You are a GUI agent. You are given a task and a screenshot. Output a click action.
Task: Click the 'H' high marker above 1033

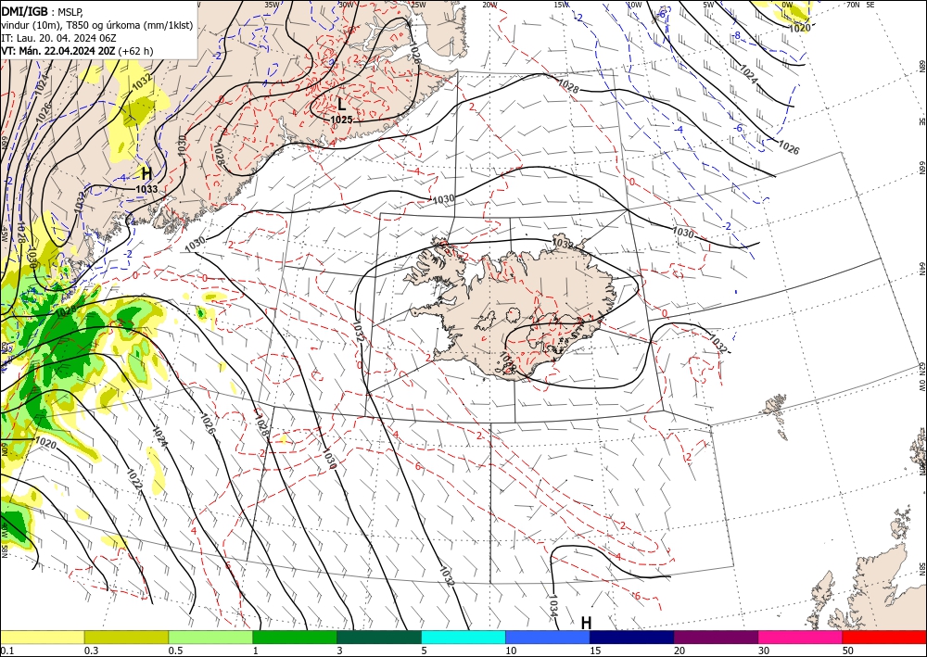(x=146, y=173)
